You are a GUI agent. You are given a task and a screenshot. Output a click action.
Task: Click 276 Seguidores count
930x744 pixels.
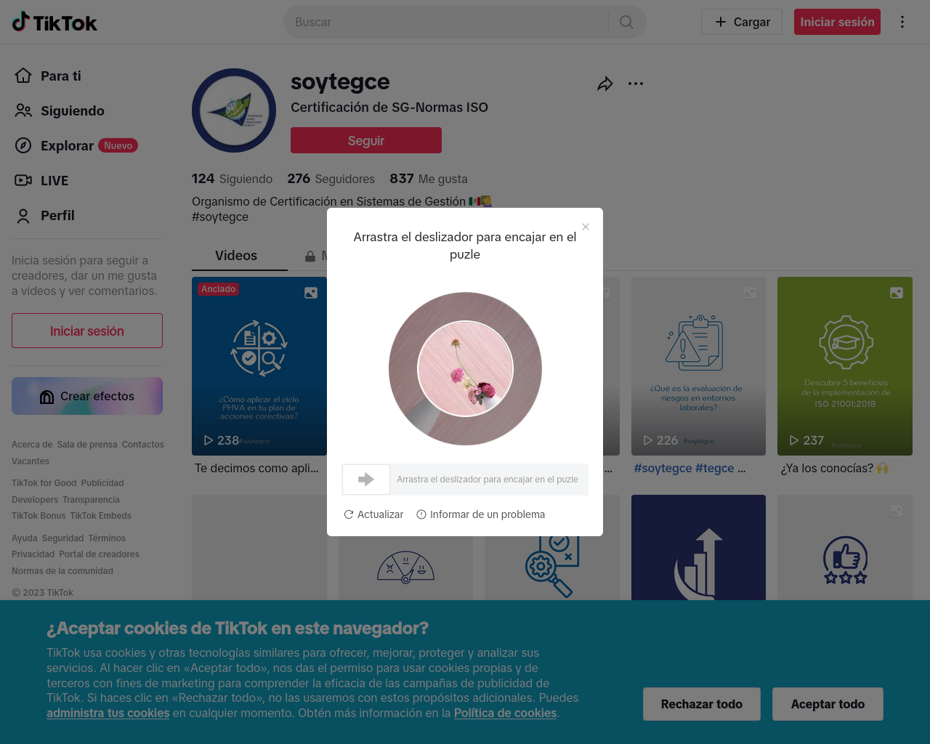pyautogui.click(x=331, y=179)
